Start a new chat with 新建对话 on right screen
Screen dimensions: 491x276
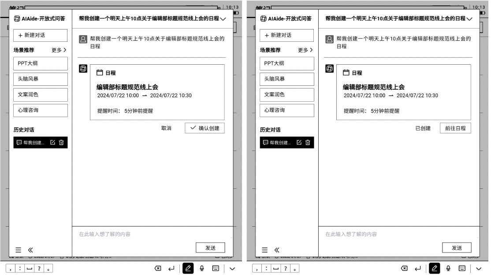[287, 35]
